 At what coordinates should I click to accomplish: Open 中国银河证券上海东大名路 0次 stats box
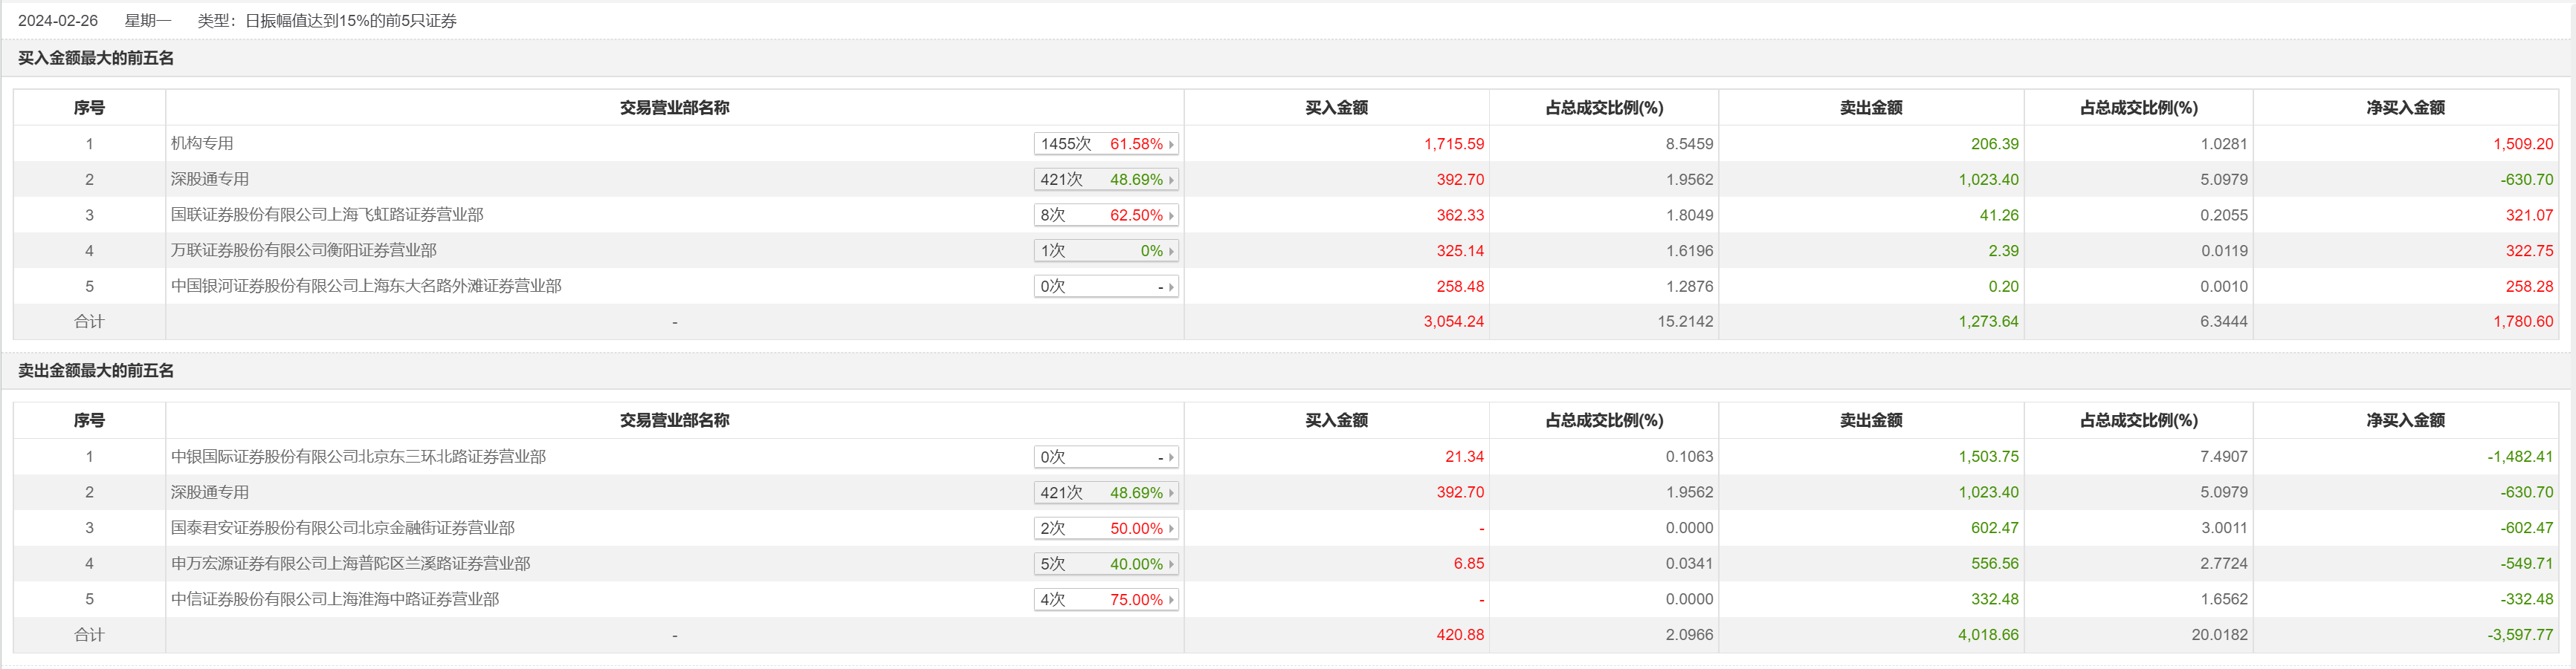tap(1105, 287)
